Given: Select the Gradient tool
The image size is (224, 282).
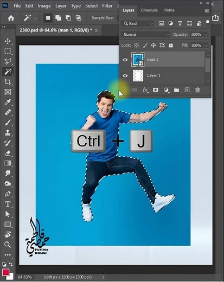Looking at the screenshot, I should pos(8,163).
